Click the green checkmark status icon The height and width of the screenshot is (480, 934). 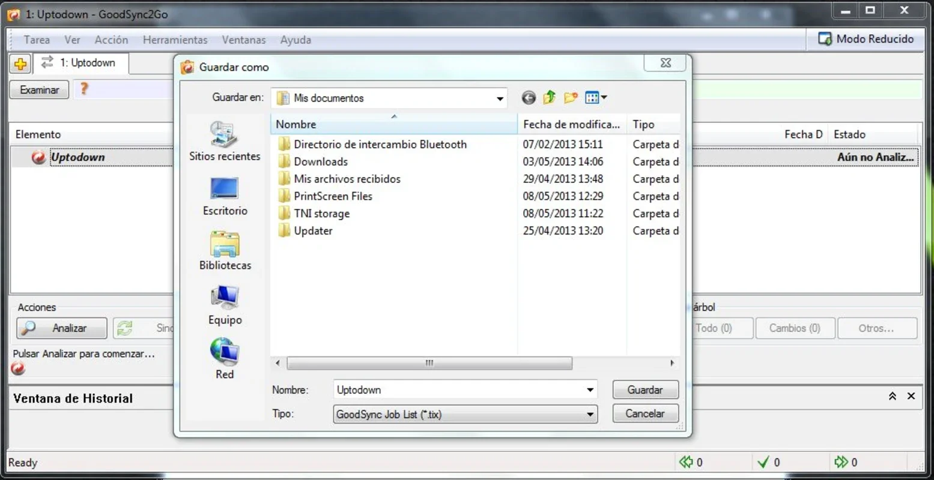point(763,462)
